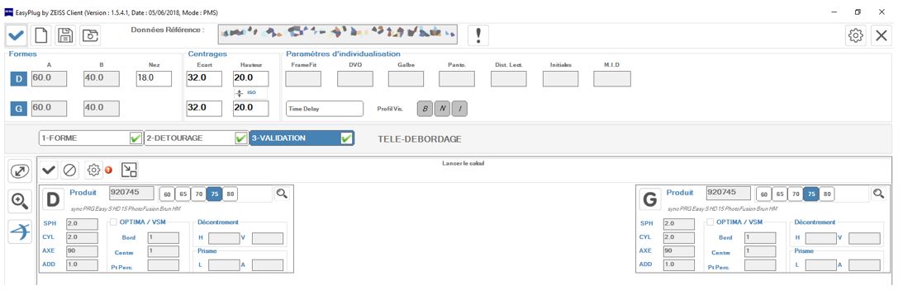Open the 3-VALIDATION step tab

pyautogui.click(x=302, y=138)
